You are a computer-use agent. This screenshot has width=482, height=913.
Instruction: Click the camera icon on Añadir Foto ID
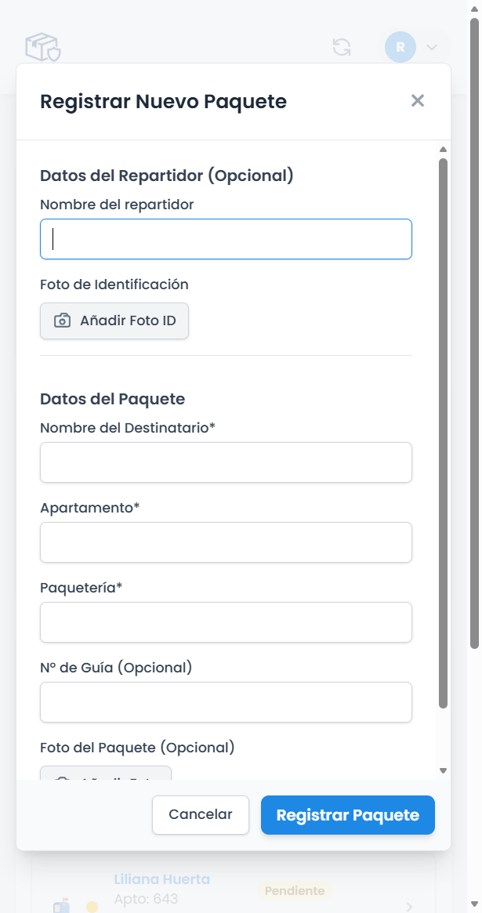coord(63,321)
